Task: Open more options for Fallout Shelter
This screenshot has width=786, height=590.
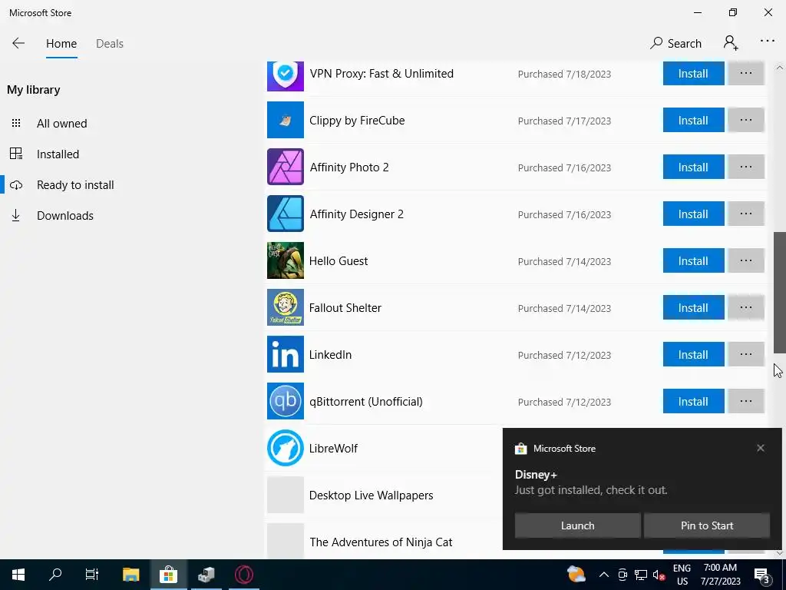Action: point(746,307)
